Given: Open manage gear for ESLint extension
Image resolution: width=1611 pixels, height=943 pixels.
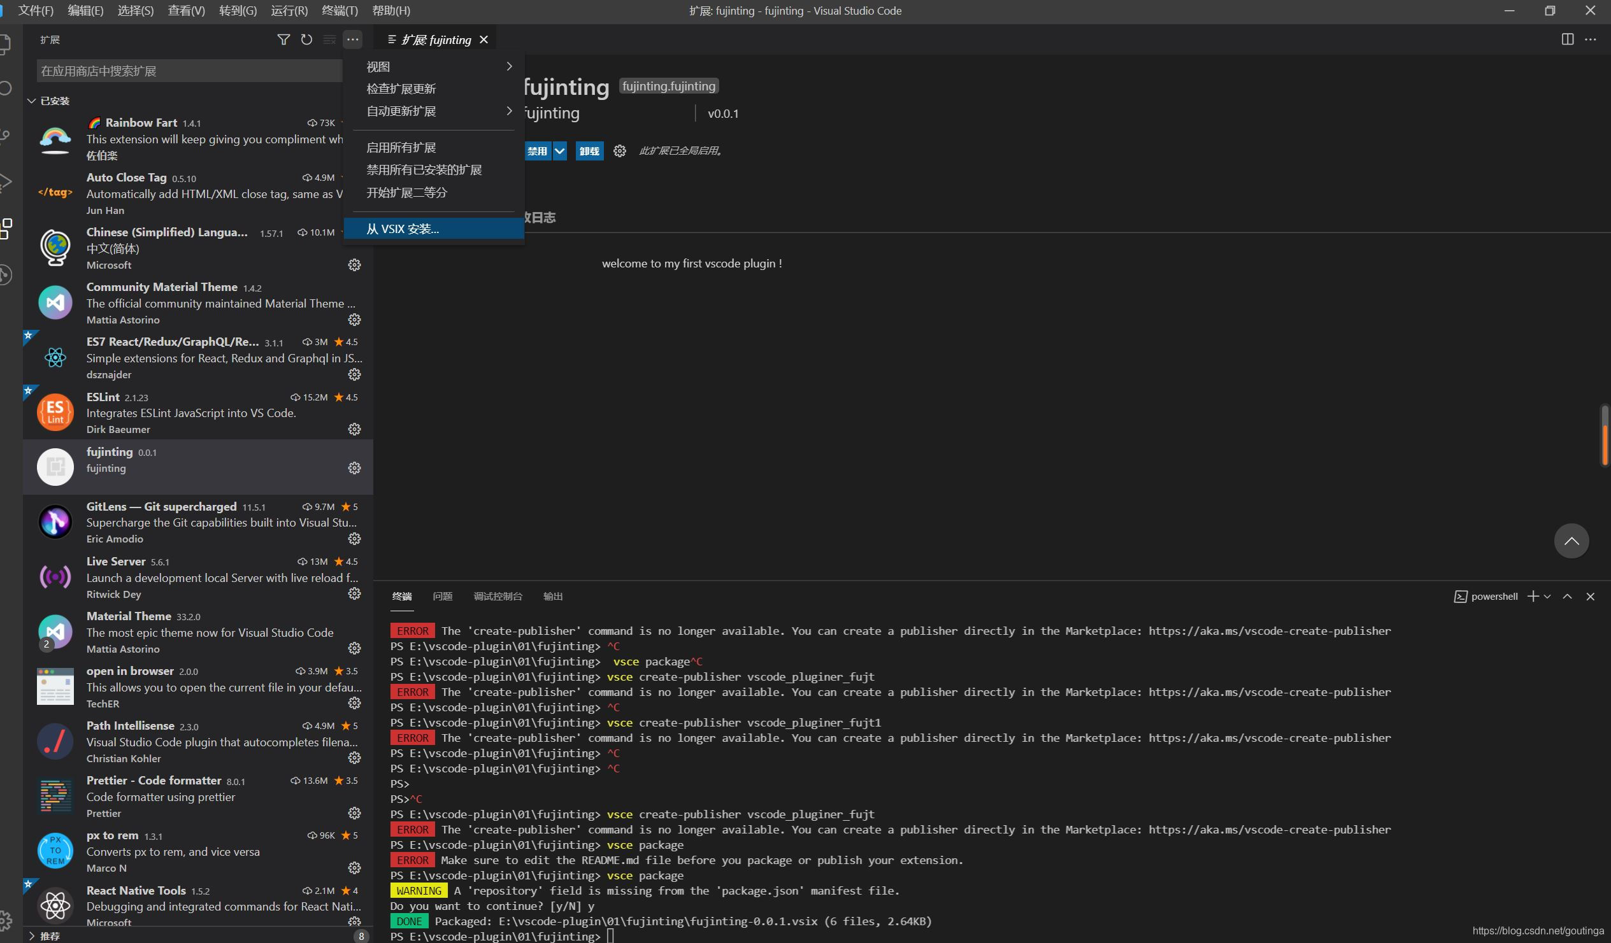Looking at the screenshot, I should (x=354, y=429).
